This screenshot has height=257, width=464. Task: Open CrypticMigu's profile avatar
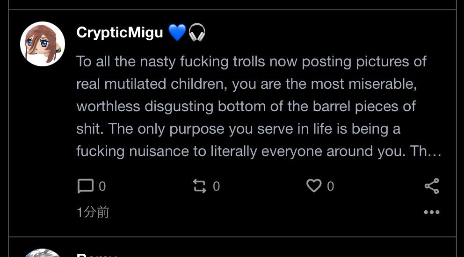42,44
